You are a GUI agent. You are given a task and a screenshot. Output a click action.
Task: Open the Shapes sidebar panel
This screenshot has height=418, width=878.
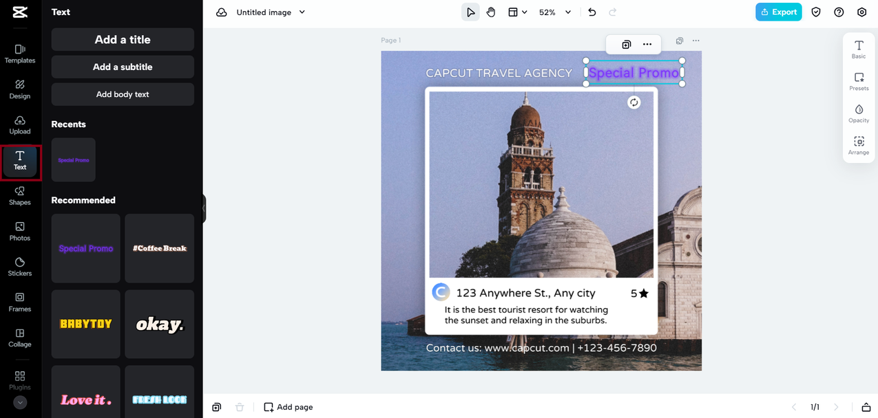[20, 196]
